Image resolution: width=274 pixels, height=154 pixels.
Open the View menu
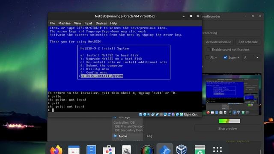77,23
